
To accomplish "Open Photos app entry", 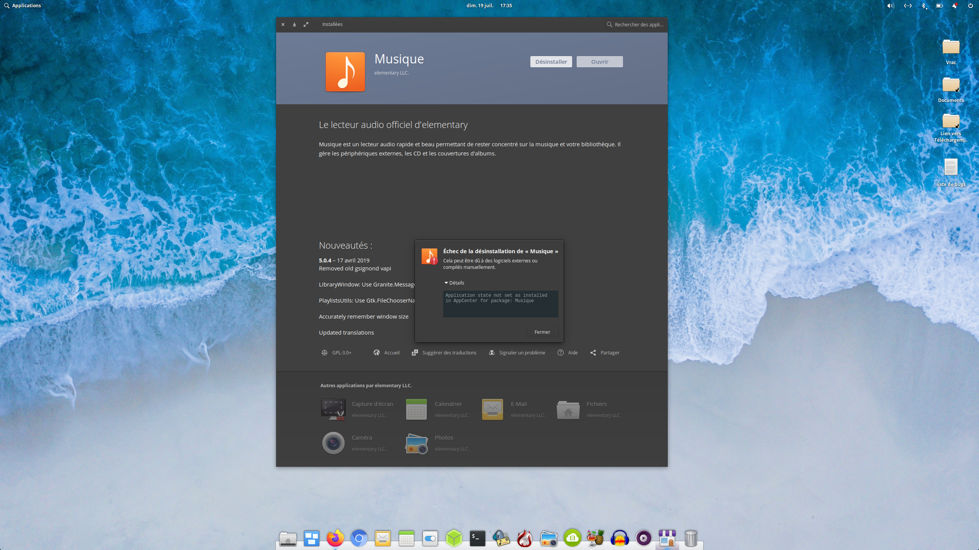I will click(x=437, y=443).
